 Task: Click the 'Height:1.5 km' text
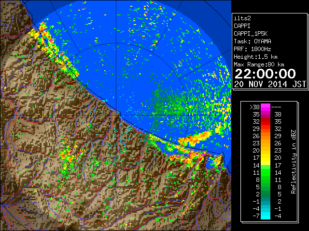(x=255, y=57)
